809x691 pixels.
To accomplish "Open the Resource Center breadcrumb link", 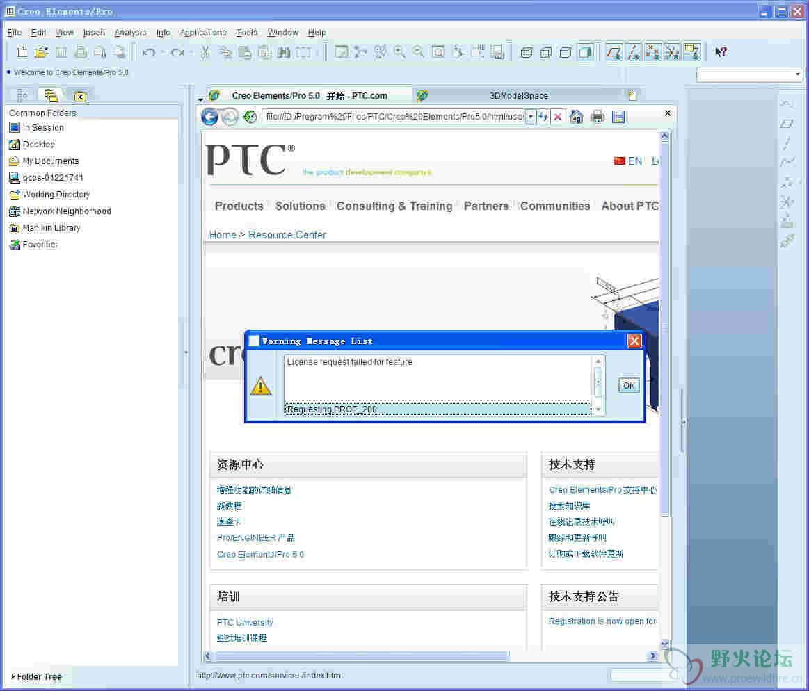I will [287, 235].
